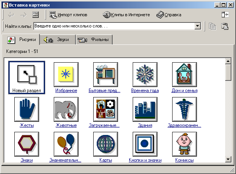
Task: Click the Животные link
Action: [66, 125]
